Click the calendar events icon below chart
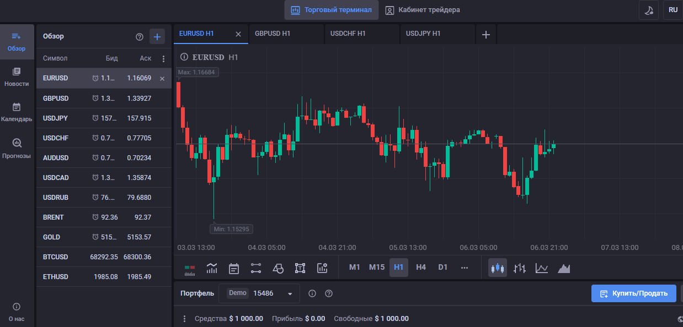 (234, 268)
